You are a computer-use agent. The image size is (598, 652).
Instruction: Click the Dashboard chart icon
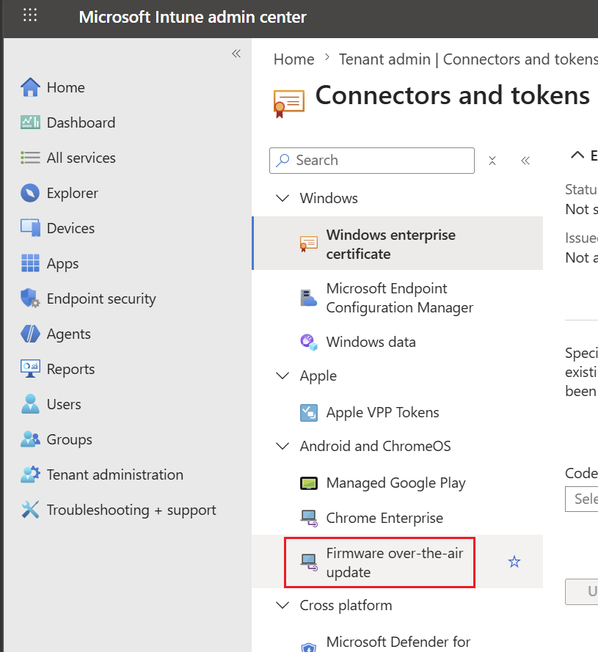click(x=30, y=122)
